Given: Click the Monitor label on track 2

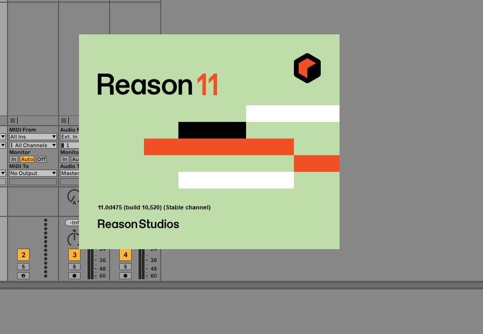Looking at the screenshot, I should pyautogui.click(x=20, y=153).
